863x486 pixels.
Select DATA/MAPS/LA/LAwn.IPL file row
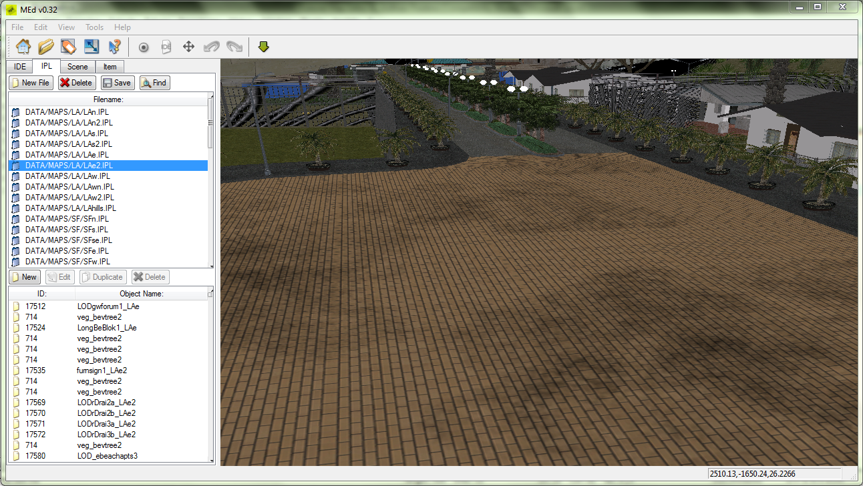click(108, 187)
